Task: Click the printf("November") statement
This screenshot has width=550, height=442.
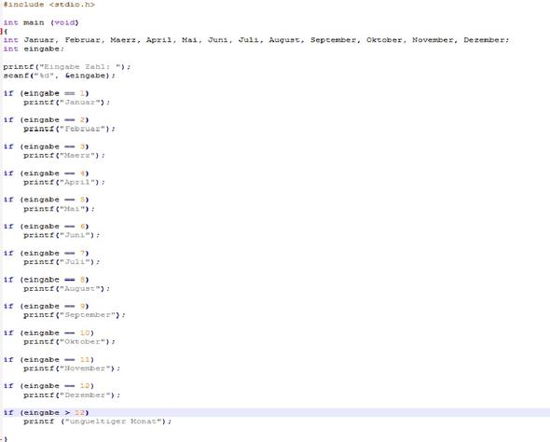Action: (x=72, y=368)
